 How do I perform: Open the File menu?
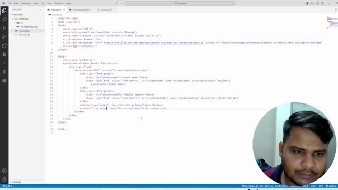(x=10, y=3)
